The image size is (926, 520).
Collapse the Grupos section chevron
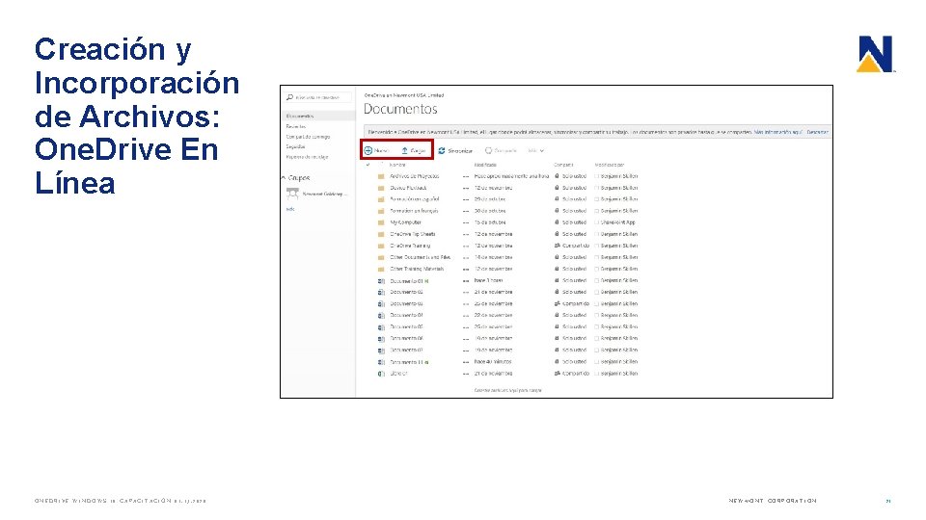(284, 177)
